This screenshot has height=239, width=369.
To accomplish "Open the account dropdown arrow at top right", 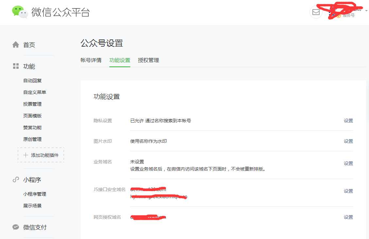I will pos(366,11).
